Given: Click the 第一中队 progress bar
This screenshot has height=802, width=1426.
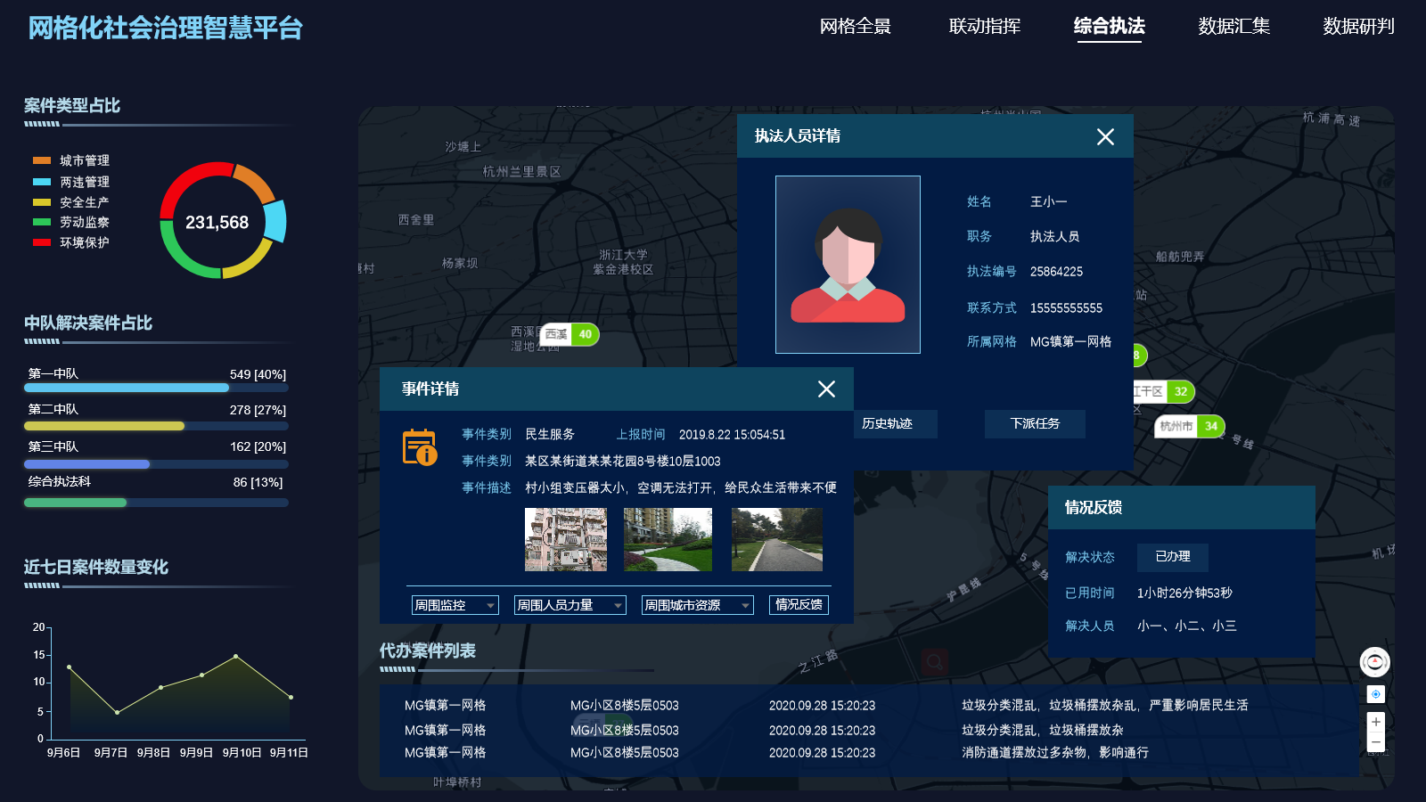Looking at the screenshot, I should (x=156, y=388).
